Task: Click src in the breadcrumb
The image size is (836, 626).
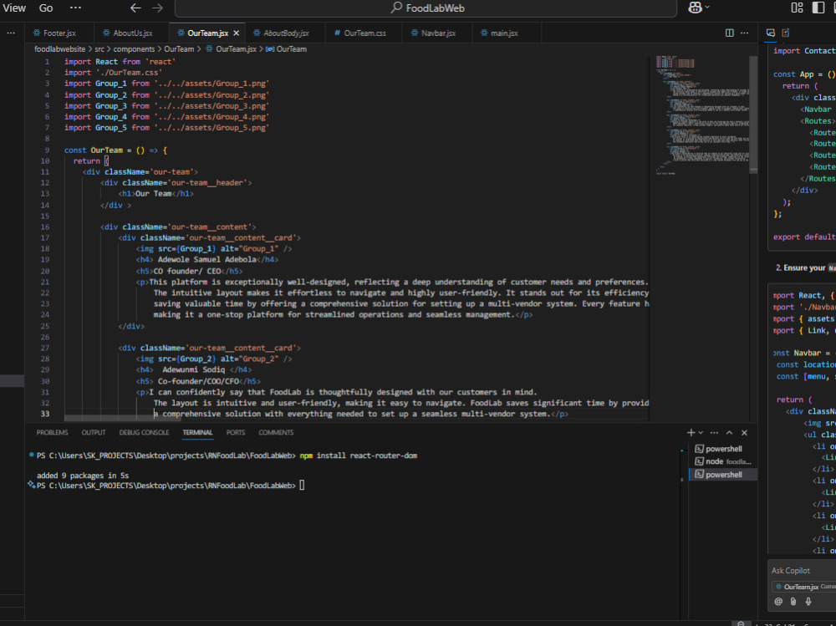Action: click(x=99, y=49)
